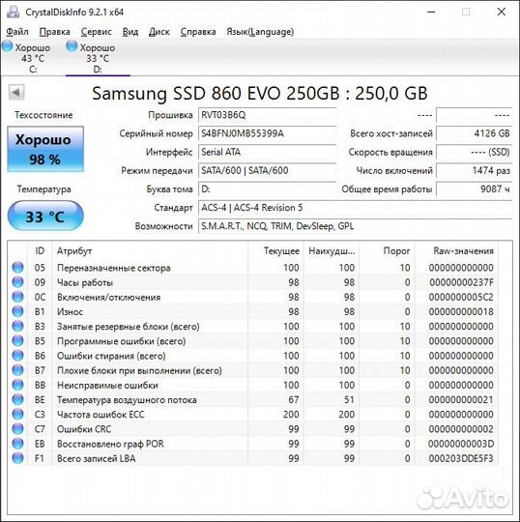This screenshot has height=522, width=520.
Task: Click status orb for attribute 05
Action: (x=17, y=268)
